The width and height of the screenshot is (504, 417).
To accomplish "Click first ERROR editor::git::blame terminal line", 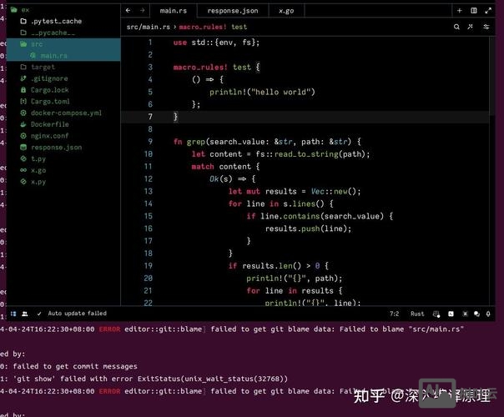I will (x=232, y=329).
